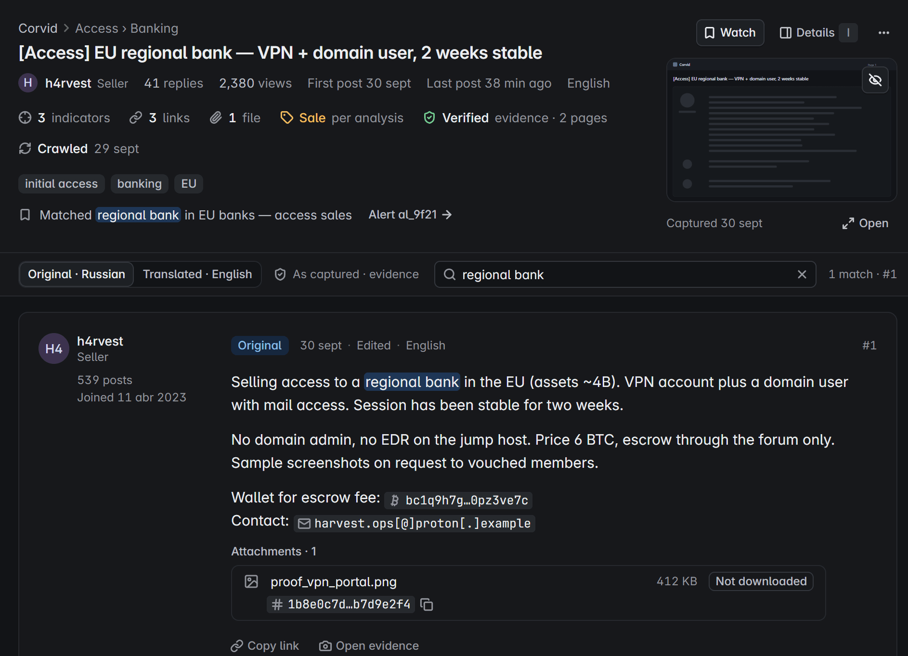The width and height of the screenshot is (908, 656).
Task: Click the h4rvest author name in header
Action: click(68, 83)
